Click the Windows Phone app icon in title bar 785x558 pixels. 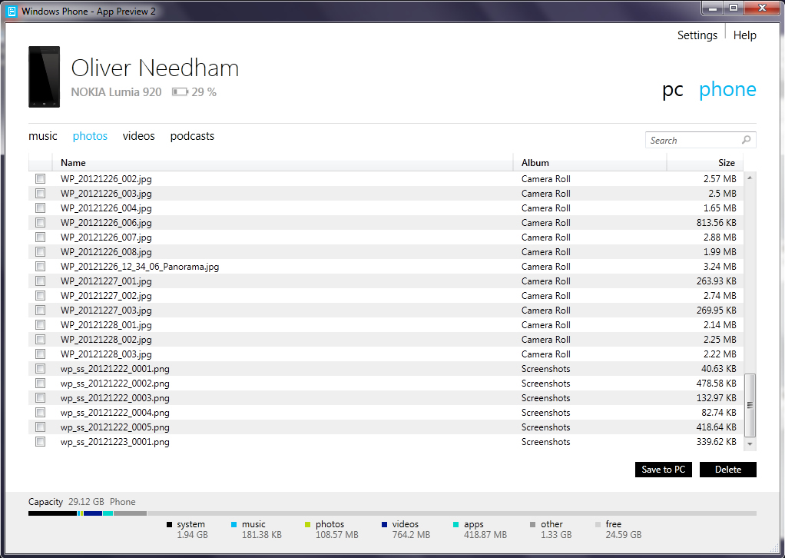point(11,11)
